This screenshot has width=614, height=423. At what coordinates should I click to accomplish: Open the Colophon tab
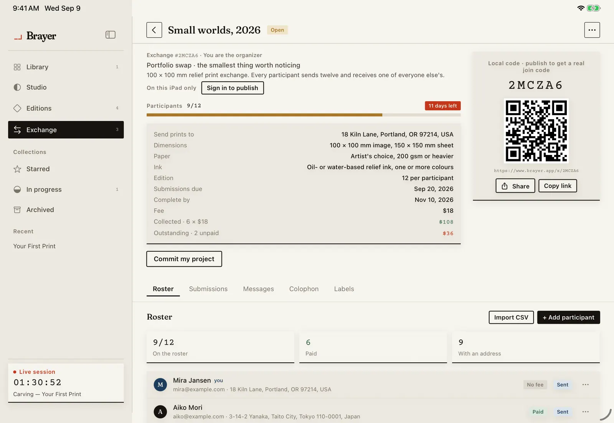(x=304, y=289)
